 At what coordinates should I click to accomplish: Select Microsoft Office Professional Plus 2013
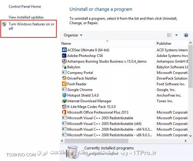pos(98,112)
